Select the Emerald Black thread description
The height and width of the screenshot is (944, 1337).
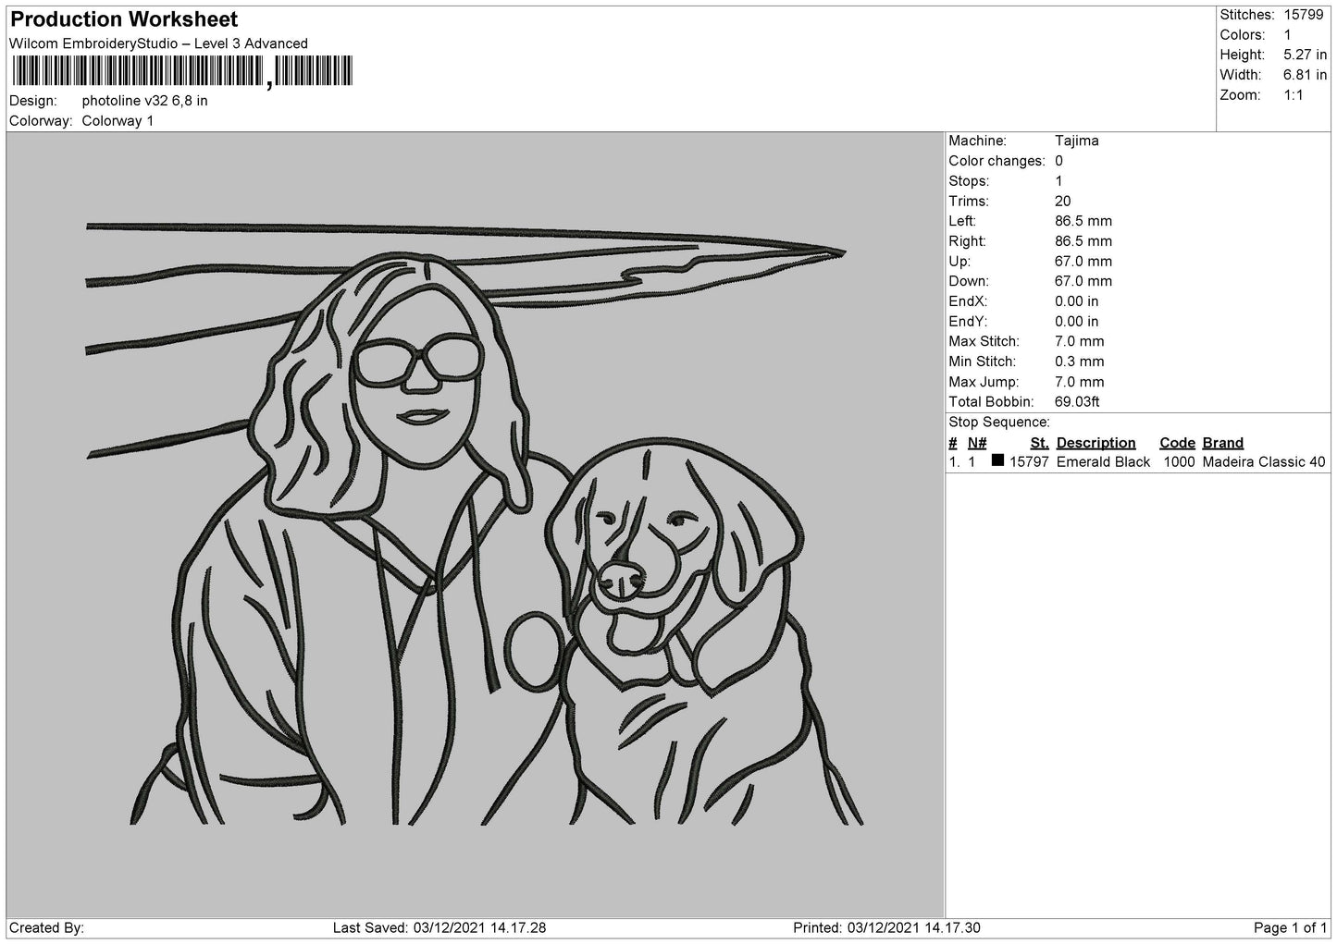(x=1103, y=462)
